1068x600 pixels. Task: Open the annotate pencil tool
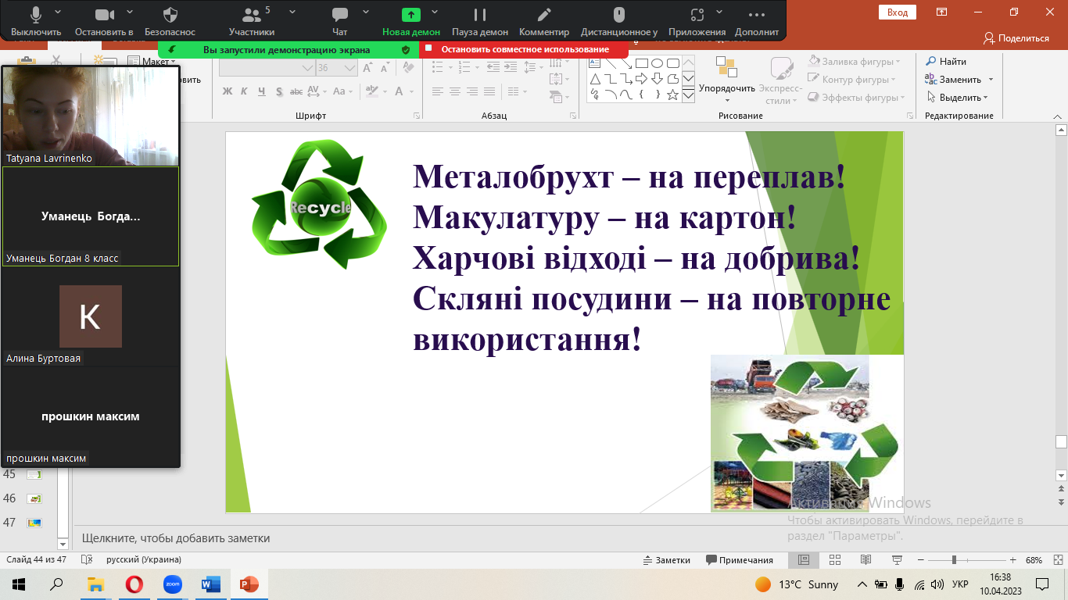click(544, 21)
